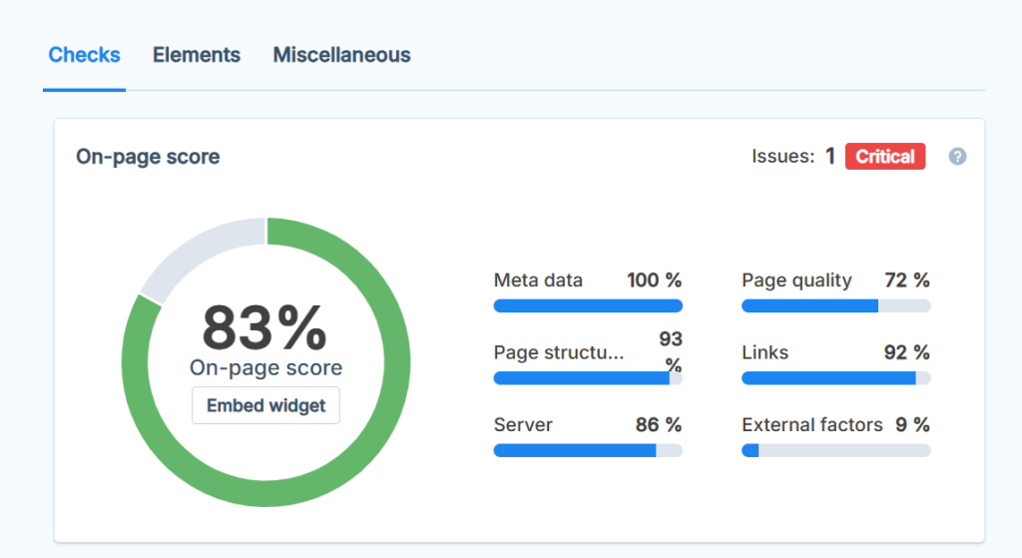Screen dimensions: 1022x558
Task: Click the help question mark icon
Action: point(957,157)
